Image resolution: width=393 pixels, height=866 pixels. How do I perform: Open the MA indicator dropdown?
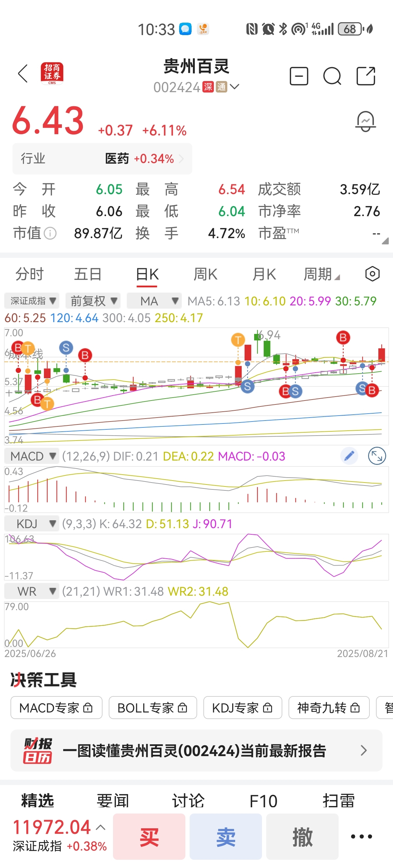click(x=154, y=300)
